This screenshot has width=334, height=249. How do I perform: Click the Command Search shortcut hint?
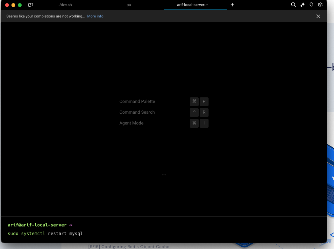[x=137, y=112]
